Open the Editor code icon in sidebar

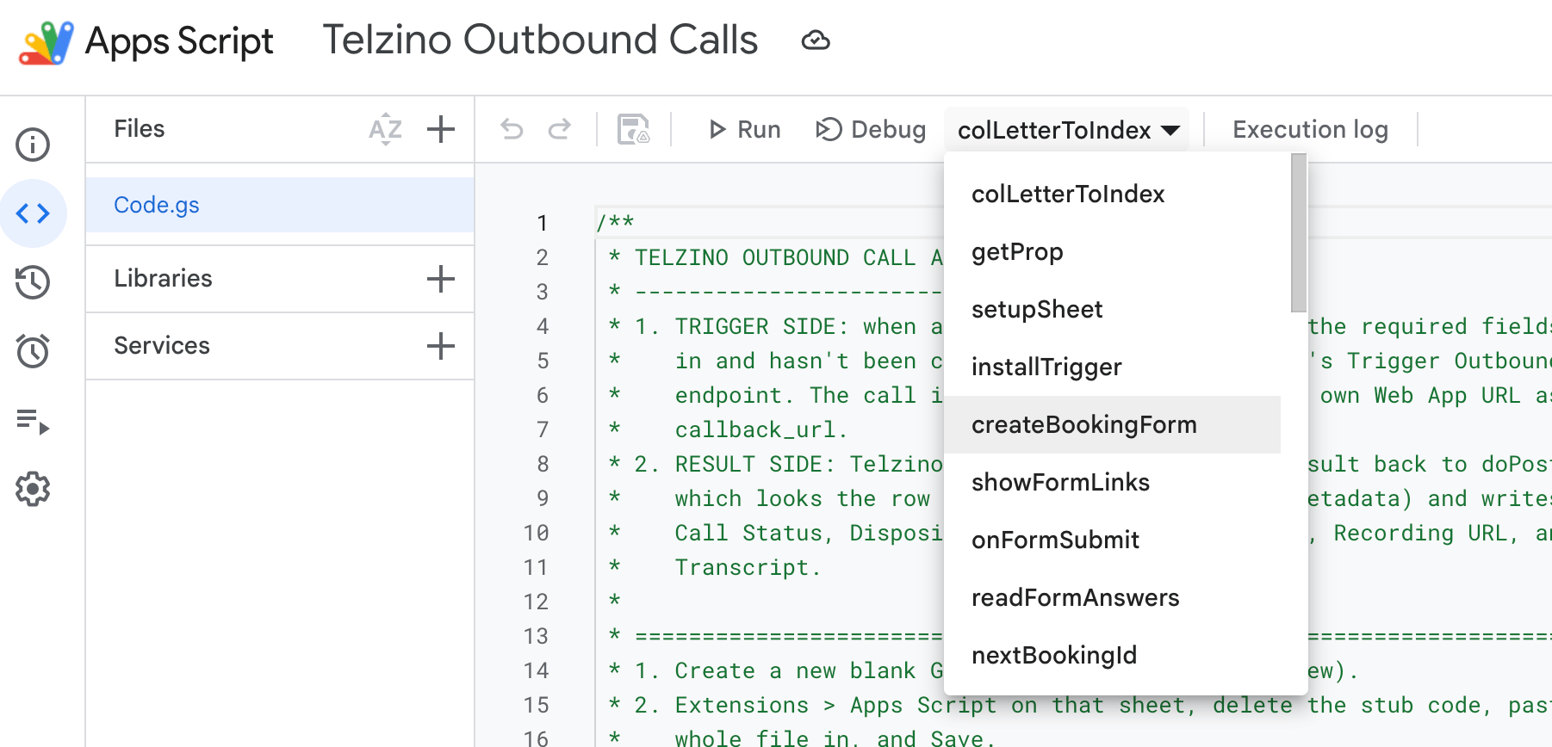coord(33,213)
